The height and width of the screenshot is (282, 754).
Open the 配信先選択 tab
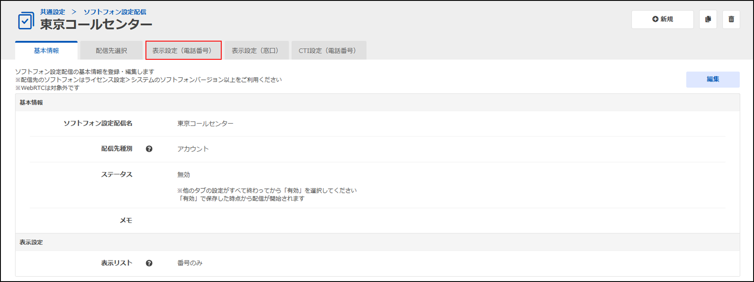pyautogui.click(x=111, y=51)
